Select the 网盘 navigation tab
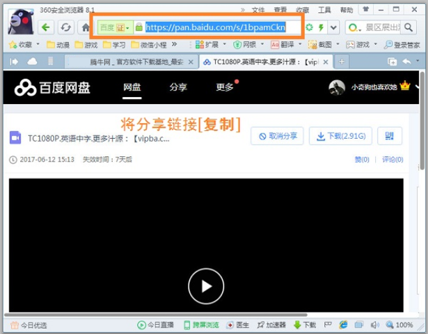 [x=132, y=87]
